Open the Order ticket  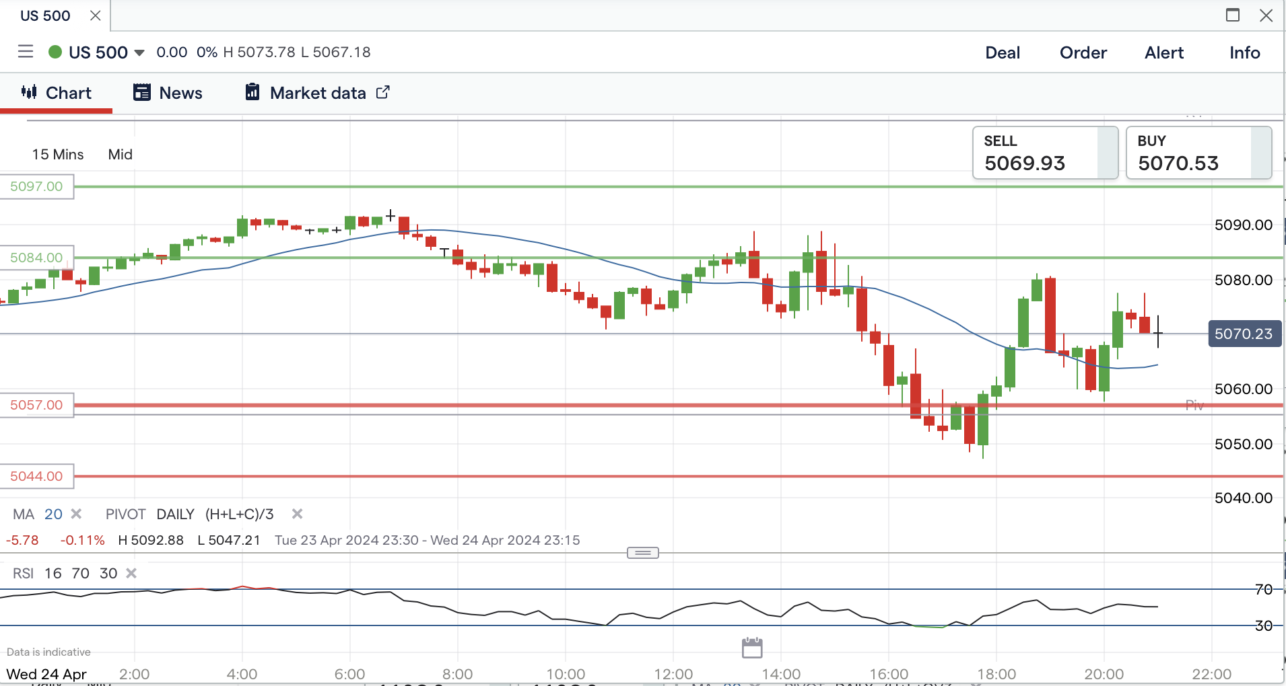1083,52
